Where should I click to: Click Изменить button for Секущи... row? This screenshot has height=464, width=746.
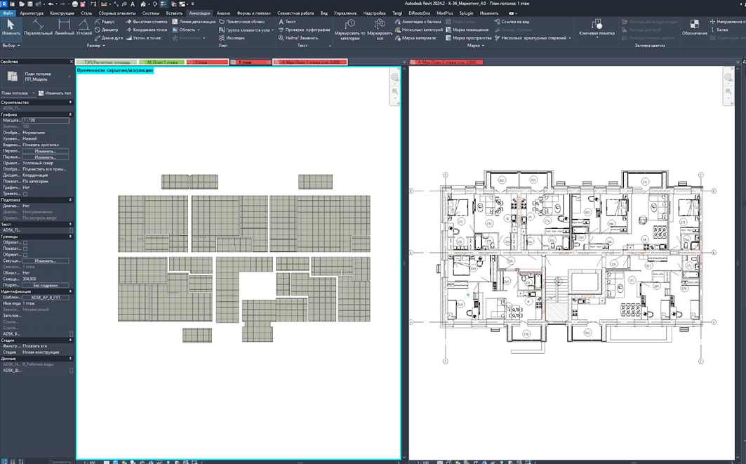pyautogui.click(x=46, y=261)
